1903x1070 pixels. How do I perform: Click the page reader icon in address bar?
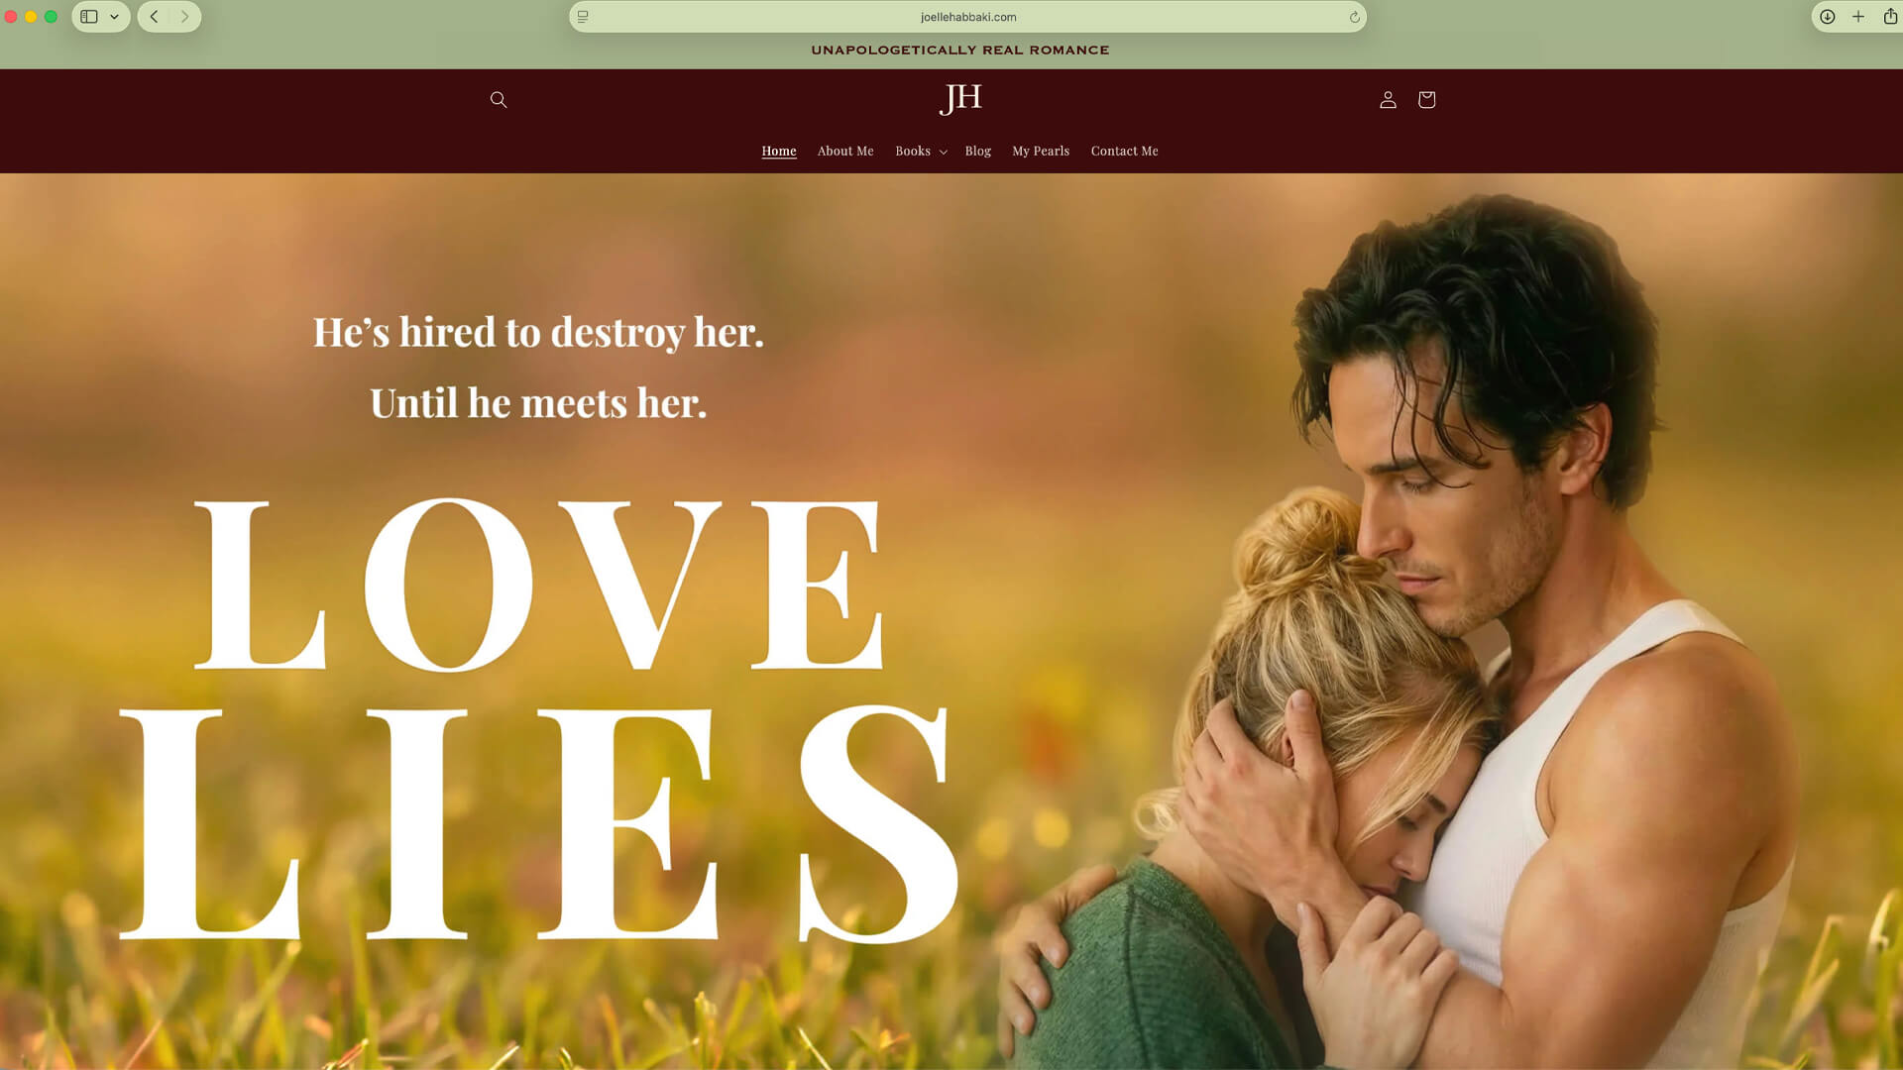(x=583, y=17)
